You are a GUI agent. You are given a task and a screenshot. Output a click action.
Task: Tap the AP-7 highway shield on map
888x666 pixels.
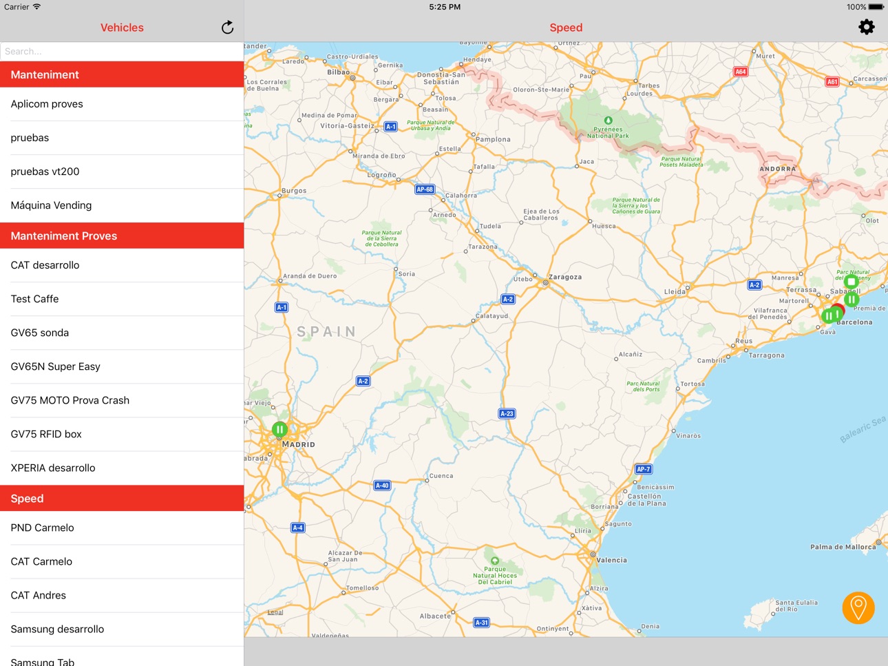(643, 469)
